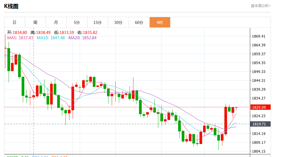Click the 开:1834.80 open price value

[17, 32]
